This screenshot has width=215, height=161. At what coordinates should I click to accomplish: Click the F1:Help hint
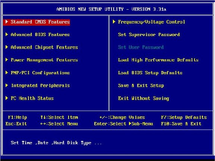pyautogui.click(x=18, y=117)
